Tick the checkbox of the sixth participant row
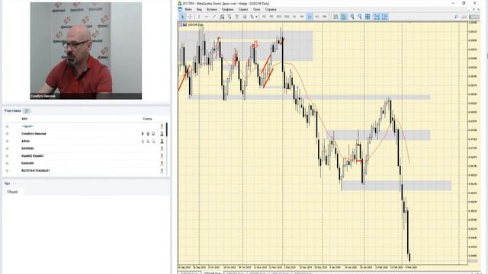 pos(7,164)
